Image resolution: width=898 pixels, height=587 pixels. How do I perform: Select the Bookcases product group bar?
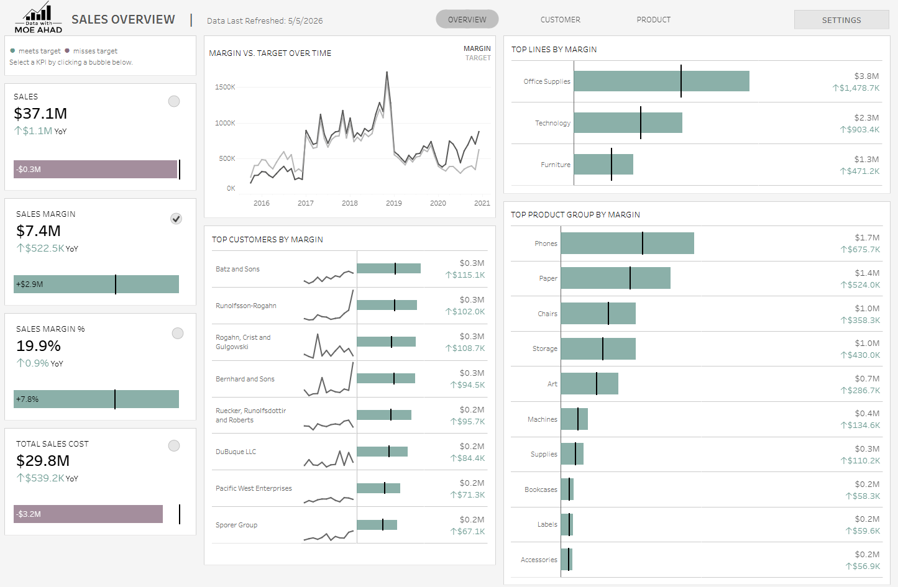[567, 489]
